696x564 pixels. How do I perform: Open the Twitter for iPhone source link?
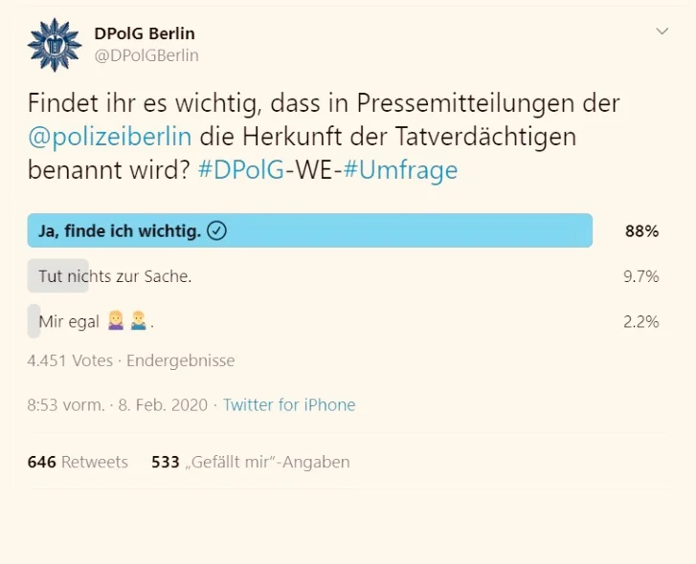289,405
